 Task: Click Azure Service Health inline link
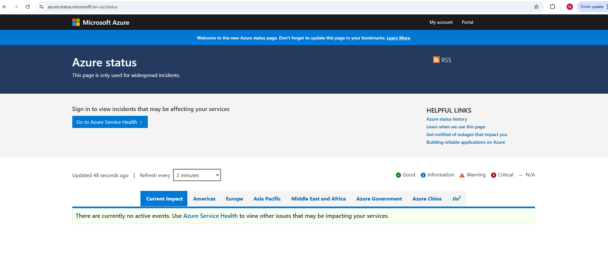(x=210, y=216)
